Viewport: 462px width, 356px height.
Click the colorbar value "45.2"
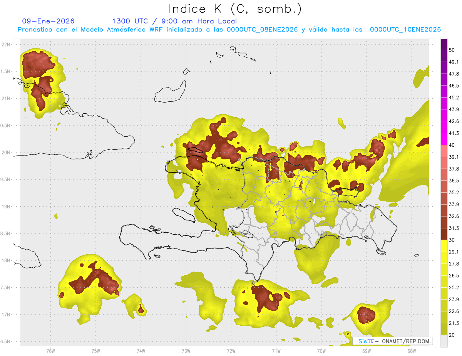454,98
